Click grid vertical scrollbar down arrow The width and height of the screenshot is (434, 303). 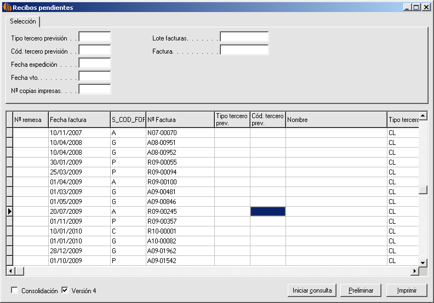pos(422,263)
